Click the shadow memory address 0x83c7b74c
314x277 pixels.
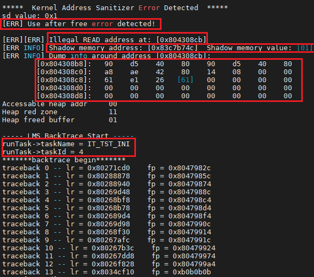(x=173, y=48)
